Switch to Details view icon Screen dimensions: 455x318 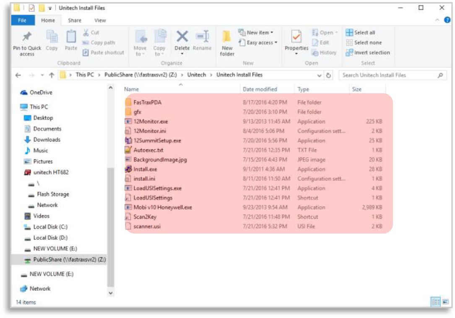[436, 302]
